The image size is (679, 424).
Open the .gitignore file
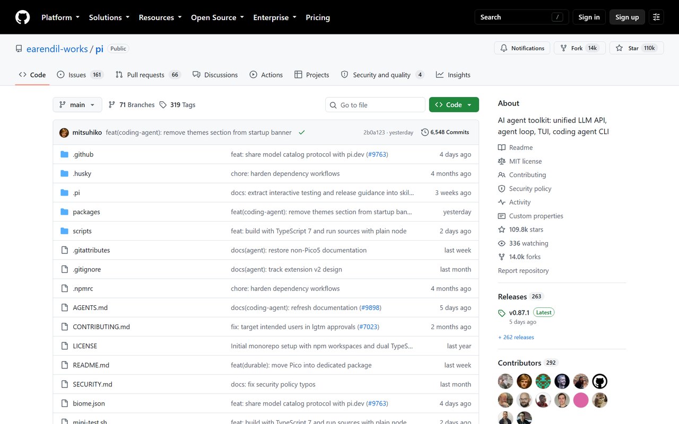87,269
